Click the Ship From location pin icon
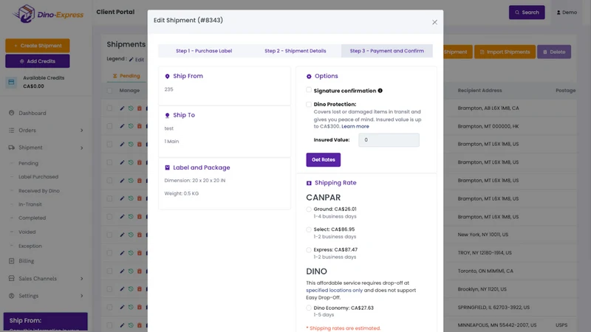The image size is (591, 332). (168, 76)
